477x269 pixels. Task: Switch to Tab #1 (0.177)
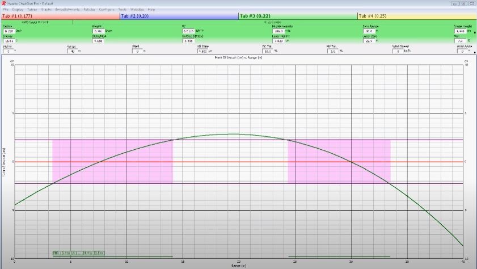point(60,16)
